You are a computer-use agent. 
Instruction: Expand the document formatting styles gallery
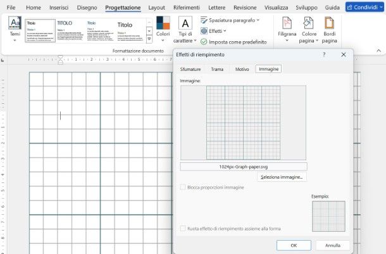pyautogui.click(x=149, y=40)
